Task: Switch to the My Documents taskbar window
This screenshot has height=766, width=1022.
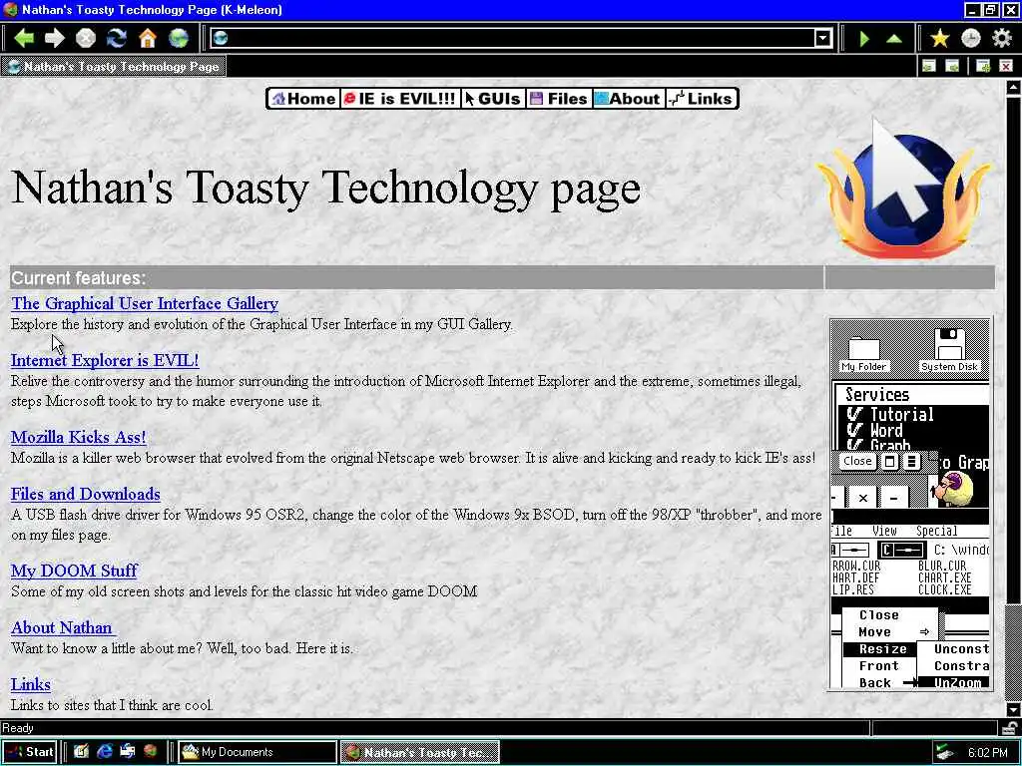Action: [x=256, y=752]
